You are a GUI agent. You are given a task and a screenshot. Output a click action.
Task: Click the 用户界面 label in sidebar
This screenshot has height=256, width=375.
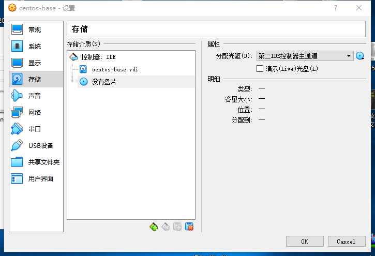tap(41, 178)
